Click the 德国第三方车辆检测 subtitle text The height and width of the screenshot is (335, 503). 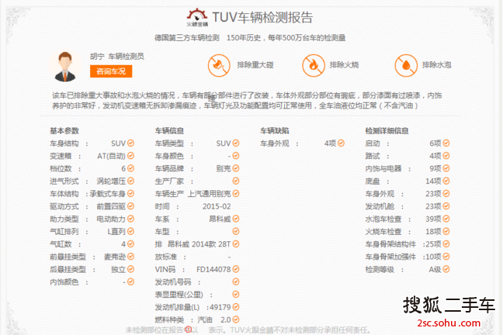point(187,38)
